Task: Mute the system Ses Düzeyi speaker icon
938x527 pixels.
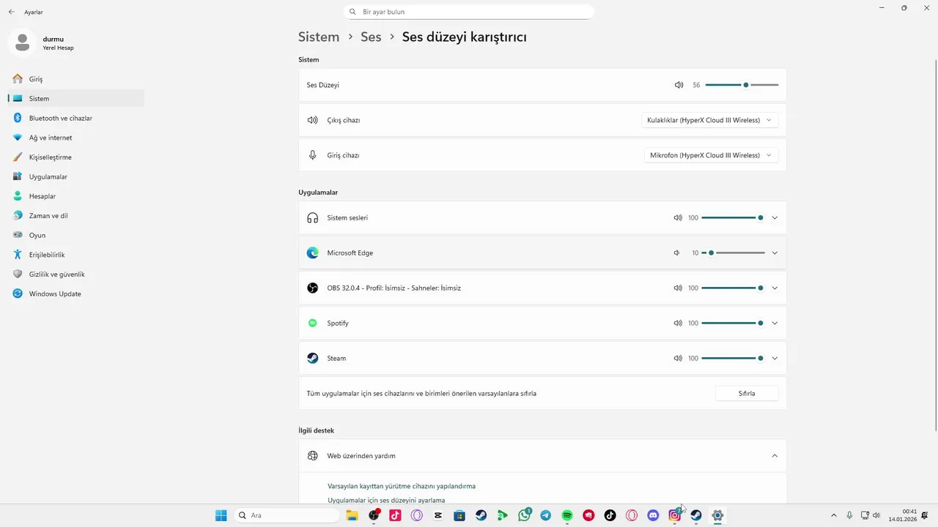Action: pyautogui.click(x=679, y=85)
